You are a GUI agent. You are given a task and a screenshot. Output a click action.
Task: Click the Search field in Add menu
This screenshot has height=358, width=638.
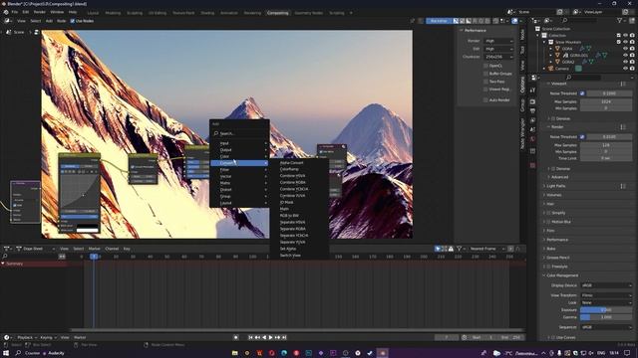tap(240, 133)
